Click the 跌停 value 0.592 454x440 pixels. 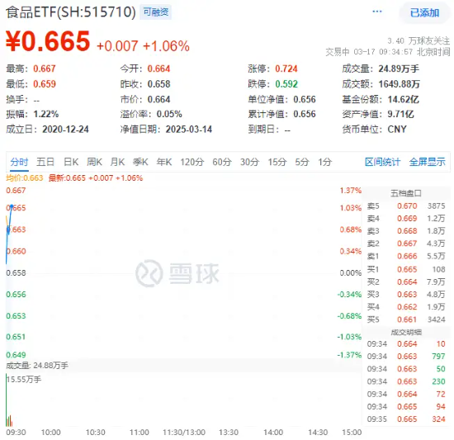tap(286, 84)
